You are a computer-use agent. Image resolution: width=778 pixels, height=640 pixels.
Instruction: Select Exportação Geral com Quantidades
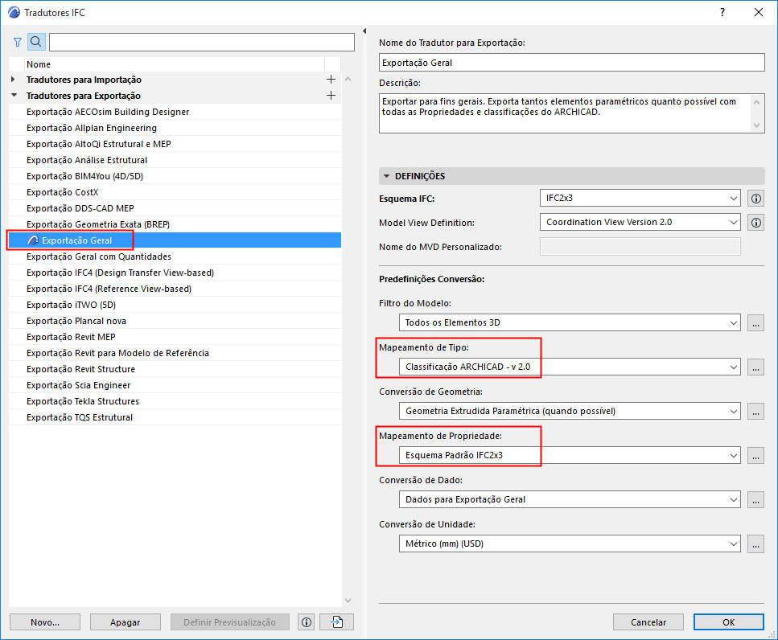(x=175, y=256)
